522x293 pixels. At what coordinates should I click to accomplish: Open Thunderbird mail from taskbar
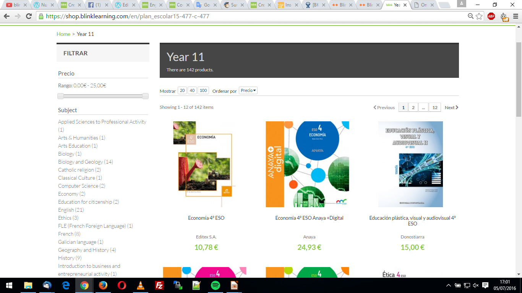tap(47, 285)
